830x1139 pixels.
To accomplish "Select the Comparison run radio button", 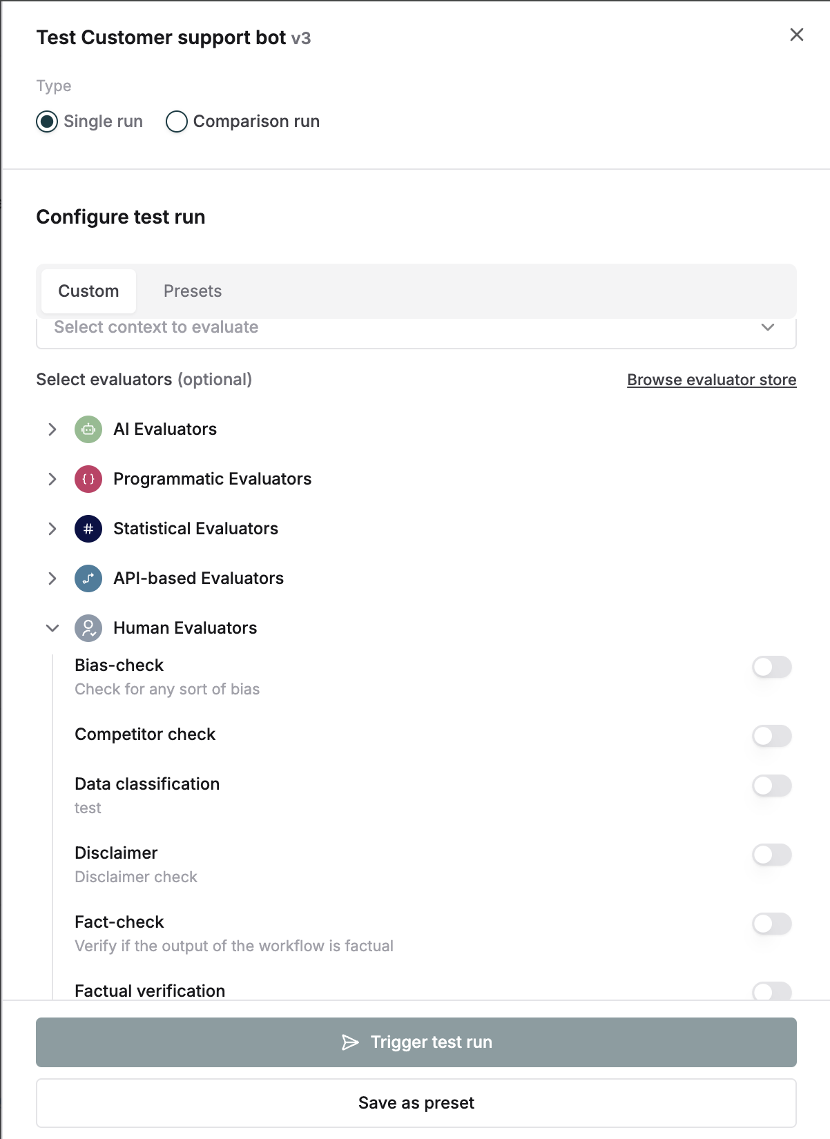I will pos(177,121).
